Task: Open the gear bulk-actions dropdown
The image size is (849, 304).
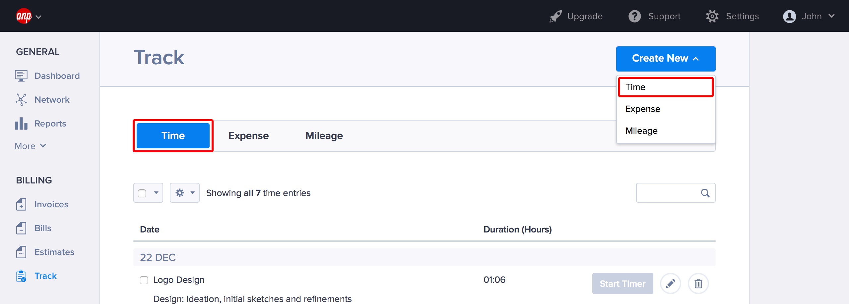Action: point(184,193)
